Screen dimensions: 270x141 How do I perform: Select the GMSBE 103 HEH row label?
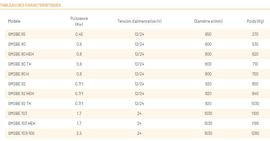click(x=22, y=123)
